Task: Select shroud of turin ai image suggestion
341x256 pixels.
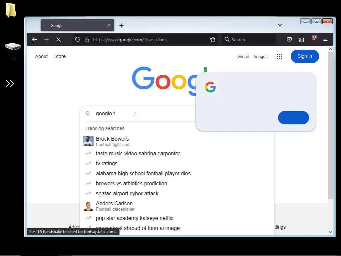Action: coord(177,228)
